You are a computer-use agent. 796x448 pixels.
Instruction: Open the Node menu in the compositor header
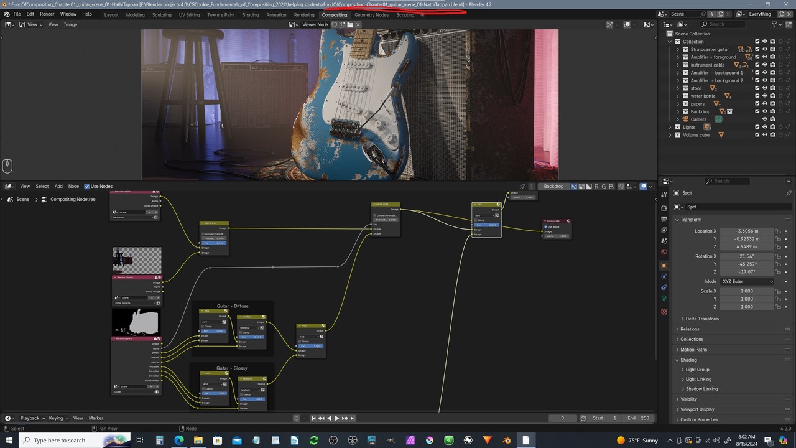[x=73, y=186]
